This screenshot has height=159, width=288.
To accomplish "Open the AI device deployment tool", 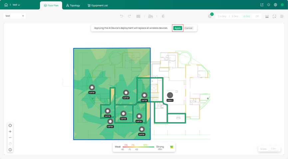I will tap(150, 16).
